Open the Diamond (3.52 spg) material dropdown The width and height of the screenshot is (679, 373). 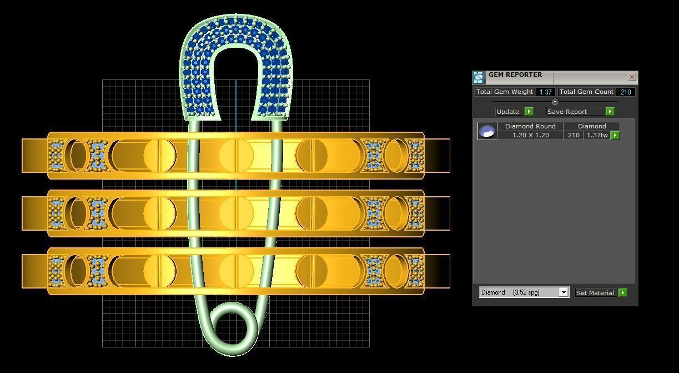[x=524, y=292]
